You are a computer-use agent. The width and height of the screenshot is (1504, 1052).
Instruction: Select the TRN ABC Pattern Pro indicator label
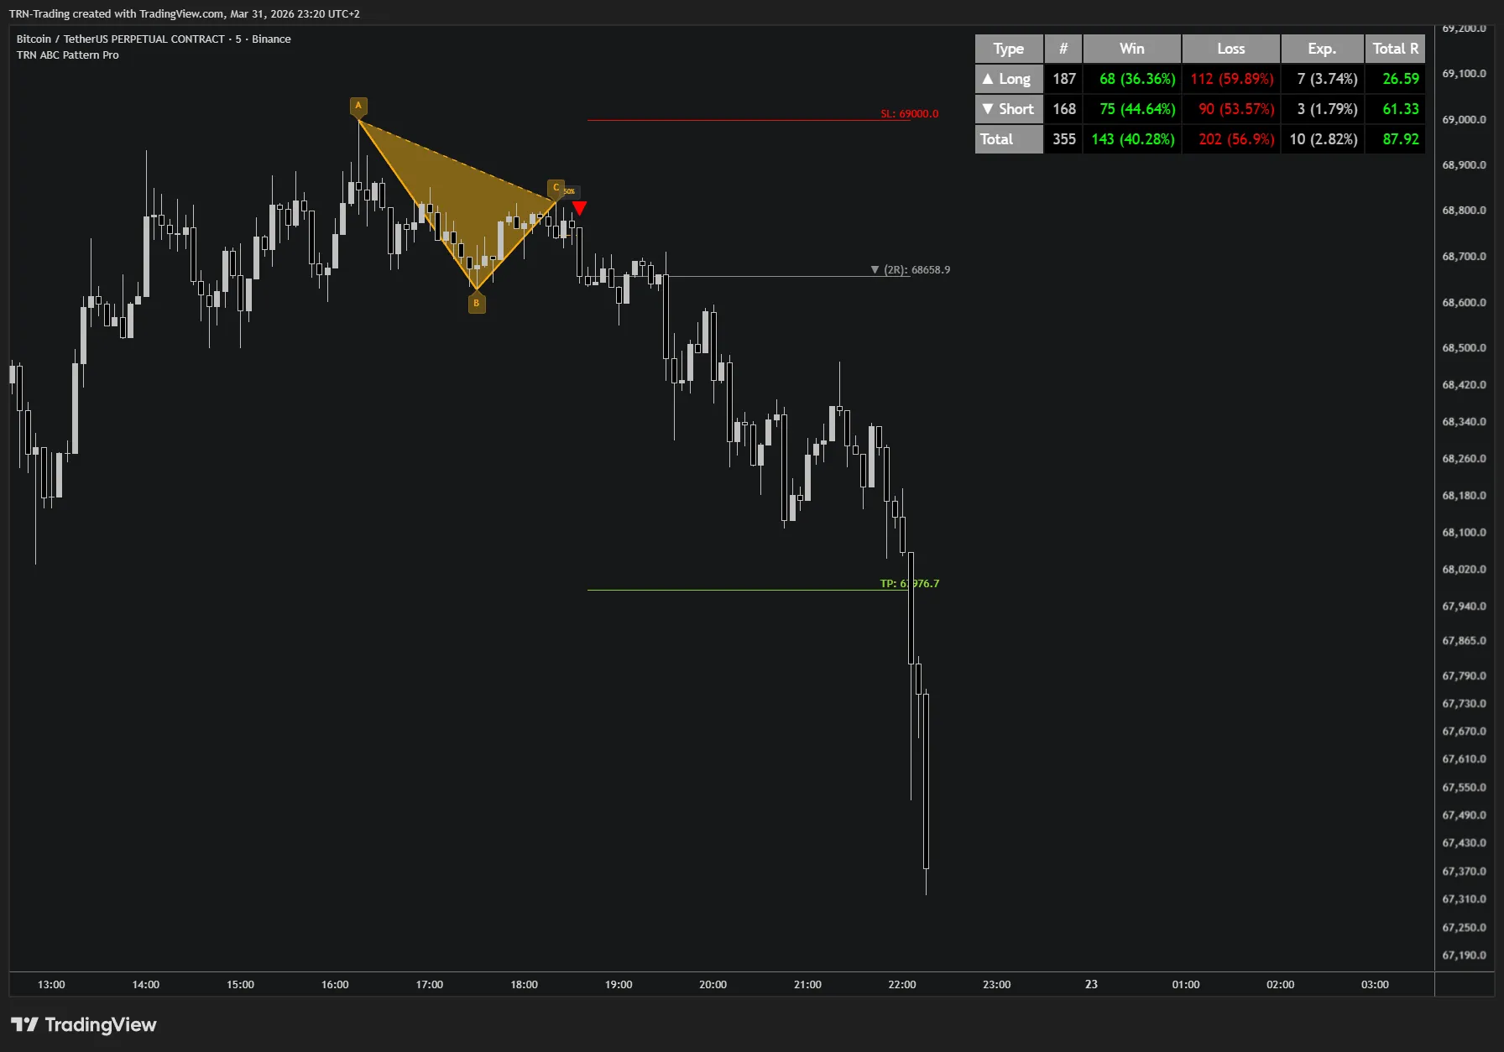[x=67, y=55]
